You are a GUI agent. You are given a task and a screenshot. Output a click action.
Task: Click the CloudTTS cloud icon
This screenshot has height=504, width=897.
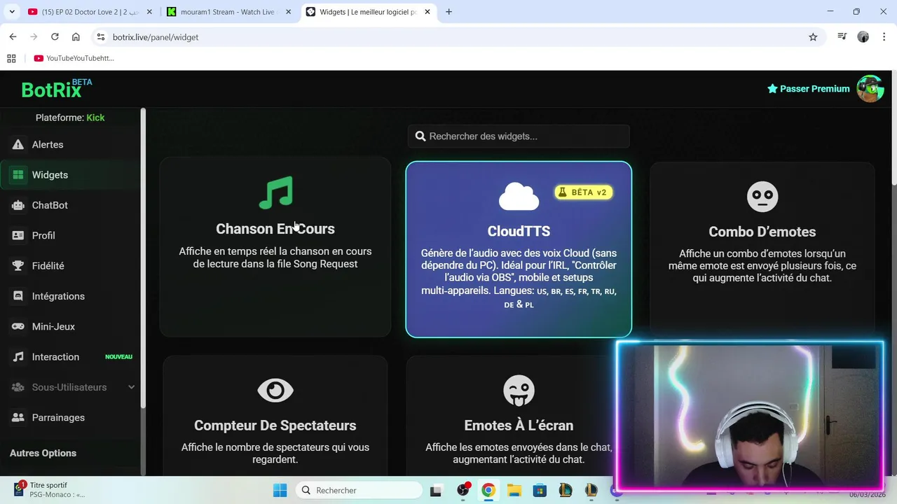pyautogui.click(x=519, y=197)
